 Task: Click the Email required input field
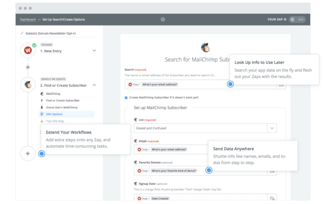pyautogui.click(x=171, y=149)
